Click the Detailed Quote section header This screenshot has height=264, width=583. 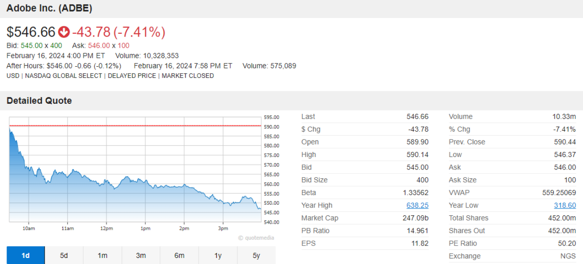pyautogui.click(x=39, y=101)
